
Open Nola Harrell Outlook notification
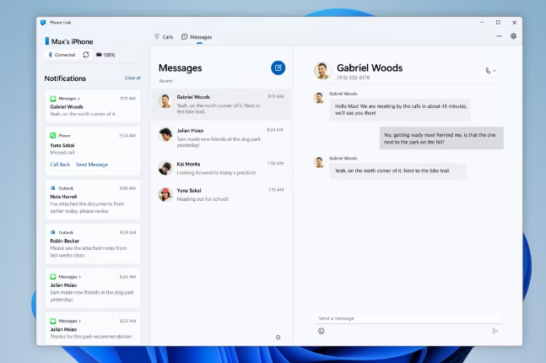[x=93, y=199]
